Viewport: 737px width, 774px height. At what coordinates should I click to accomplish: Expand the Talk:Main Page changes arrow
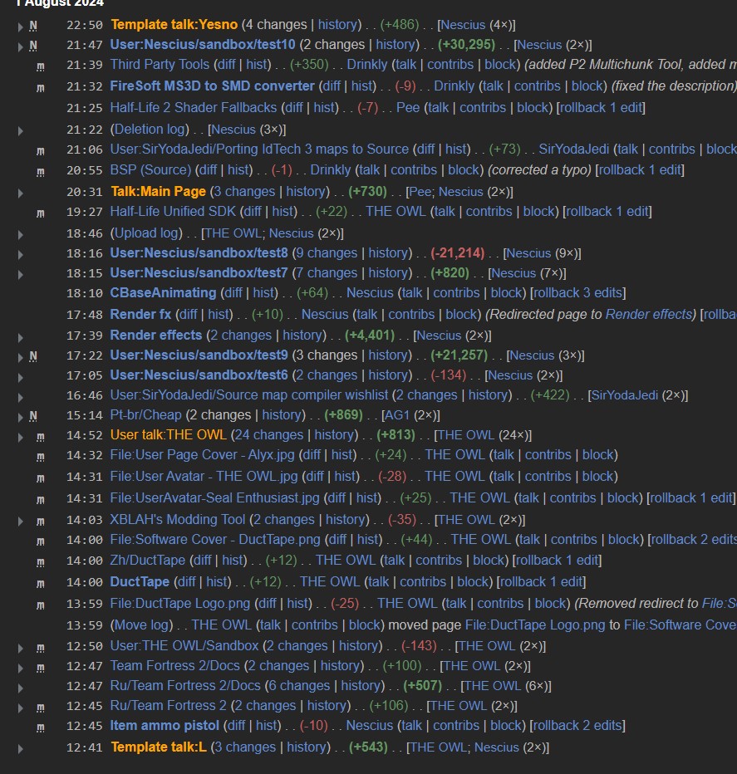20,193
